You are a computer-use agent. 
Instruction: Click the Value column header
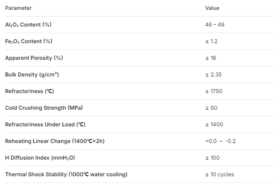coord(212,8)
